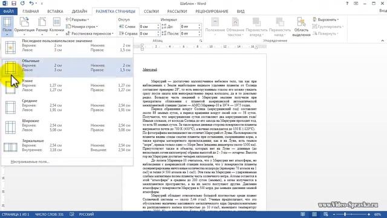Switch to web layout view icon
The image size is (387, 218).
coord(325,214)
